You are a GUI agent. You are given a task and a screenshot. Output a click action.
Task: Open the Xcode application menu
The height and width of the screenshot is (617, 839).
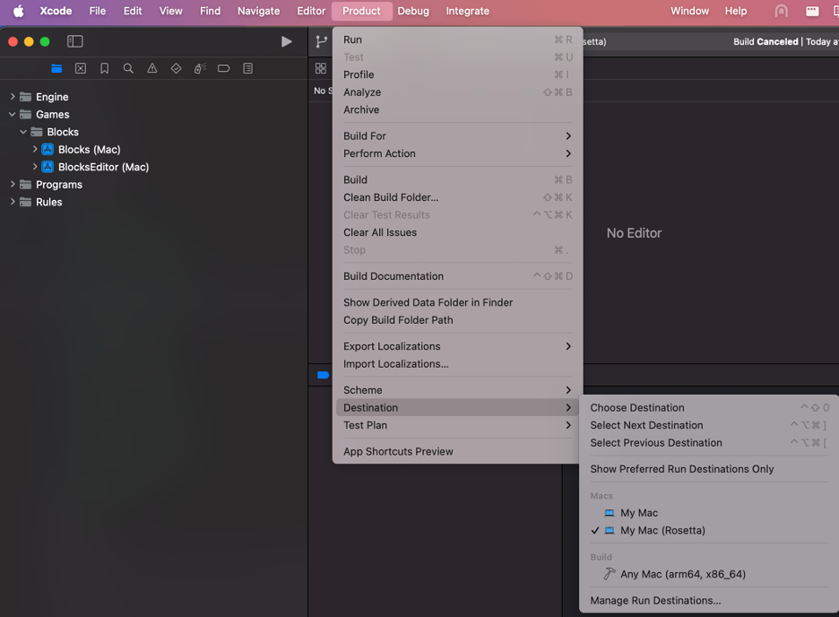click(56, 11)
